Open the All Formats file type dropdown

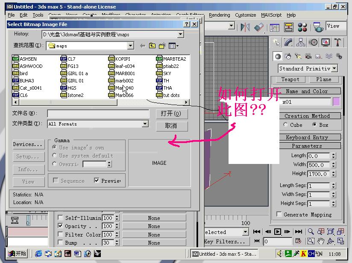pos(145,124)
